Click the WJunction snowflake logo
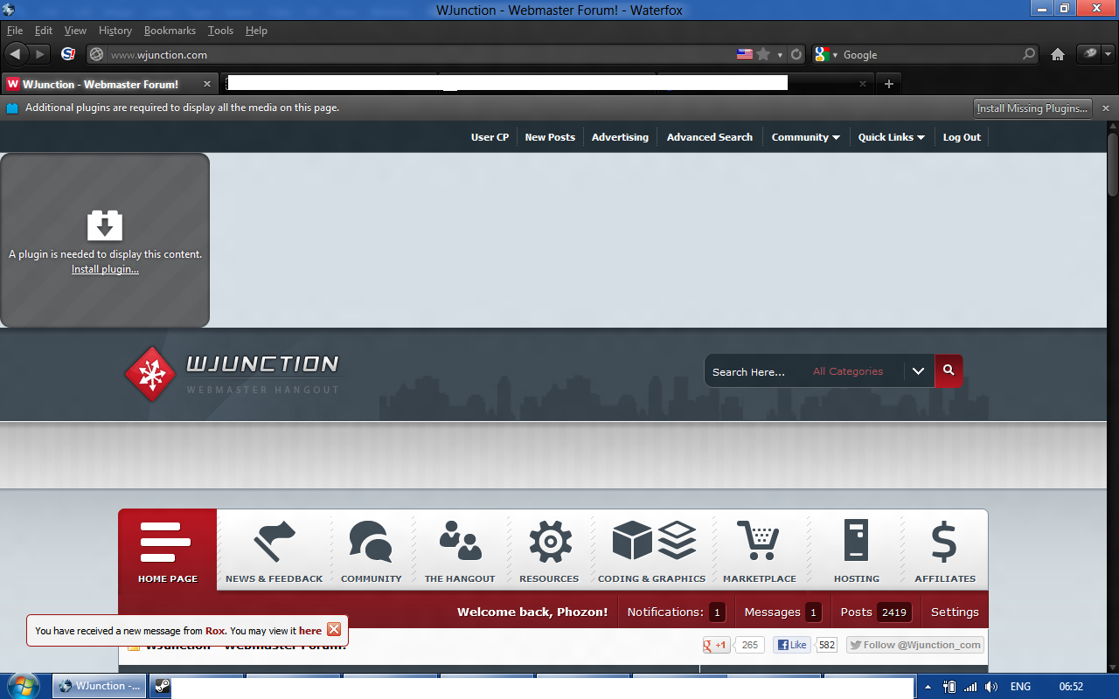 click(x=150, y=374)
